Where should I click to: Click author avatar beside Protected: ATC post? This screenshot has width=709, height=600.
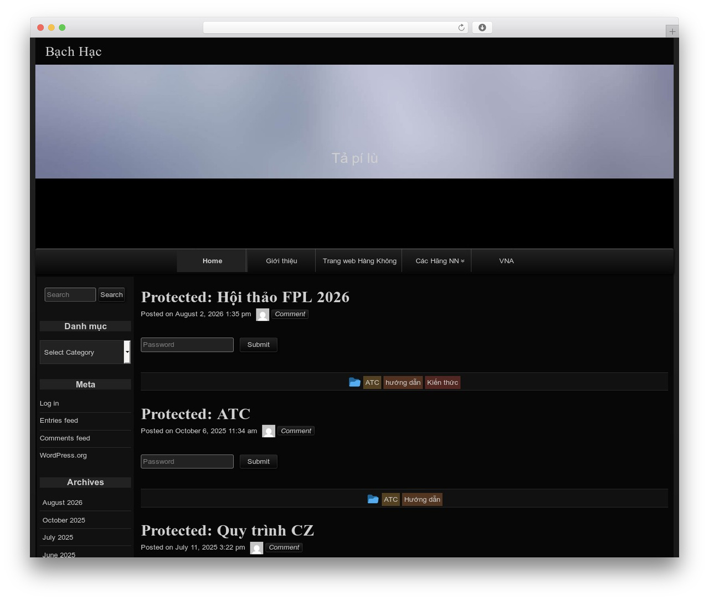point(269,431)
